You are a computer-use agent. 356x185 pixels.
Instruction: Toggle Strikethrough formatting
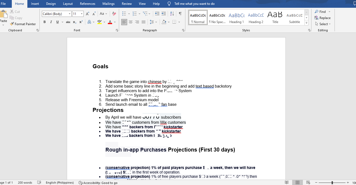[x=68, y=22]
